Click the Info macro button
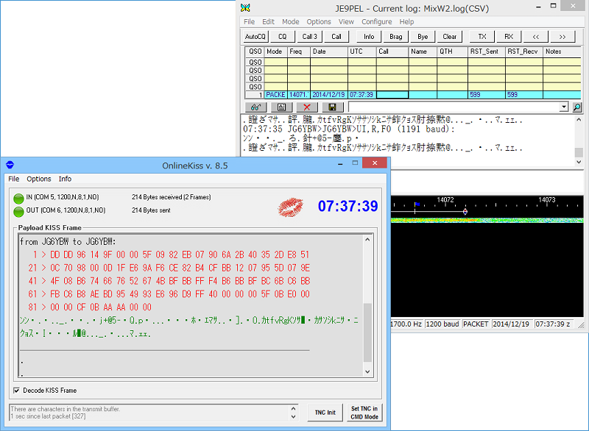The image size is (589, 431). tap(369, 37)
